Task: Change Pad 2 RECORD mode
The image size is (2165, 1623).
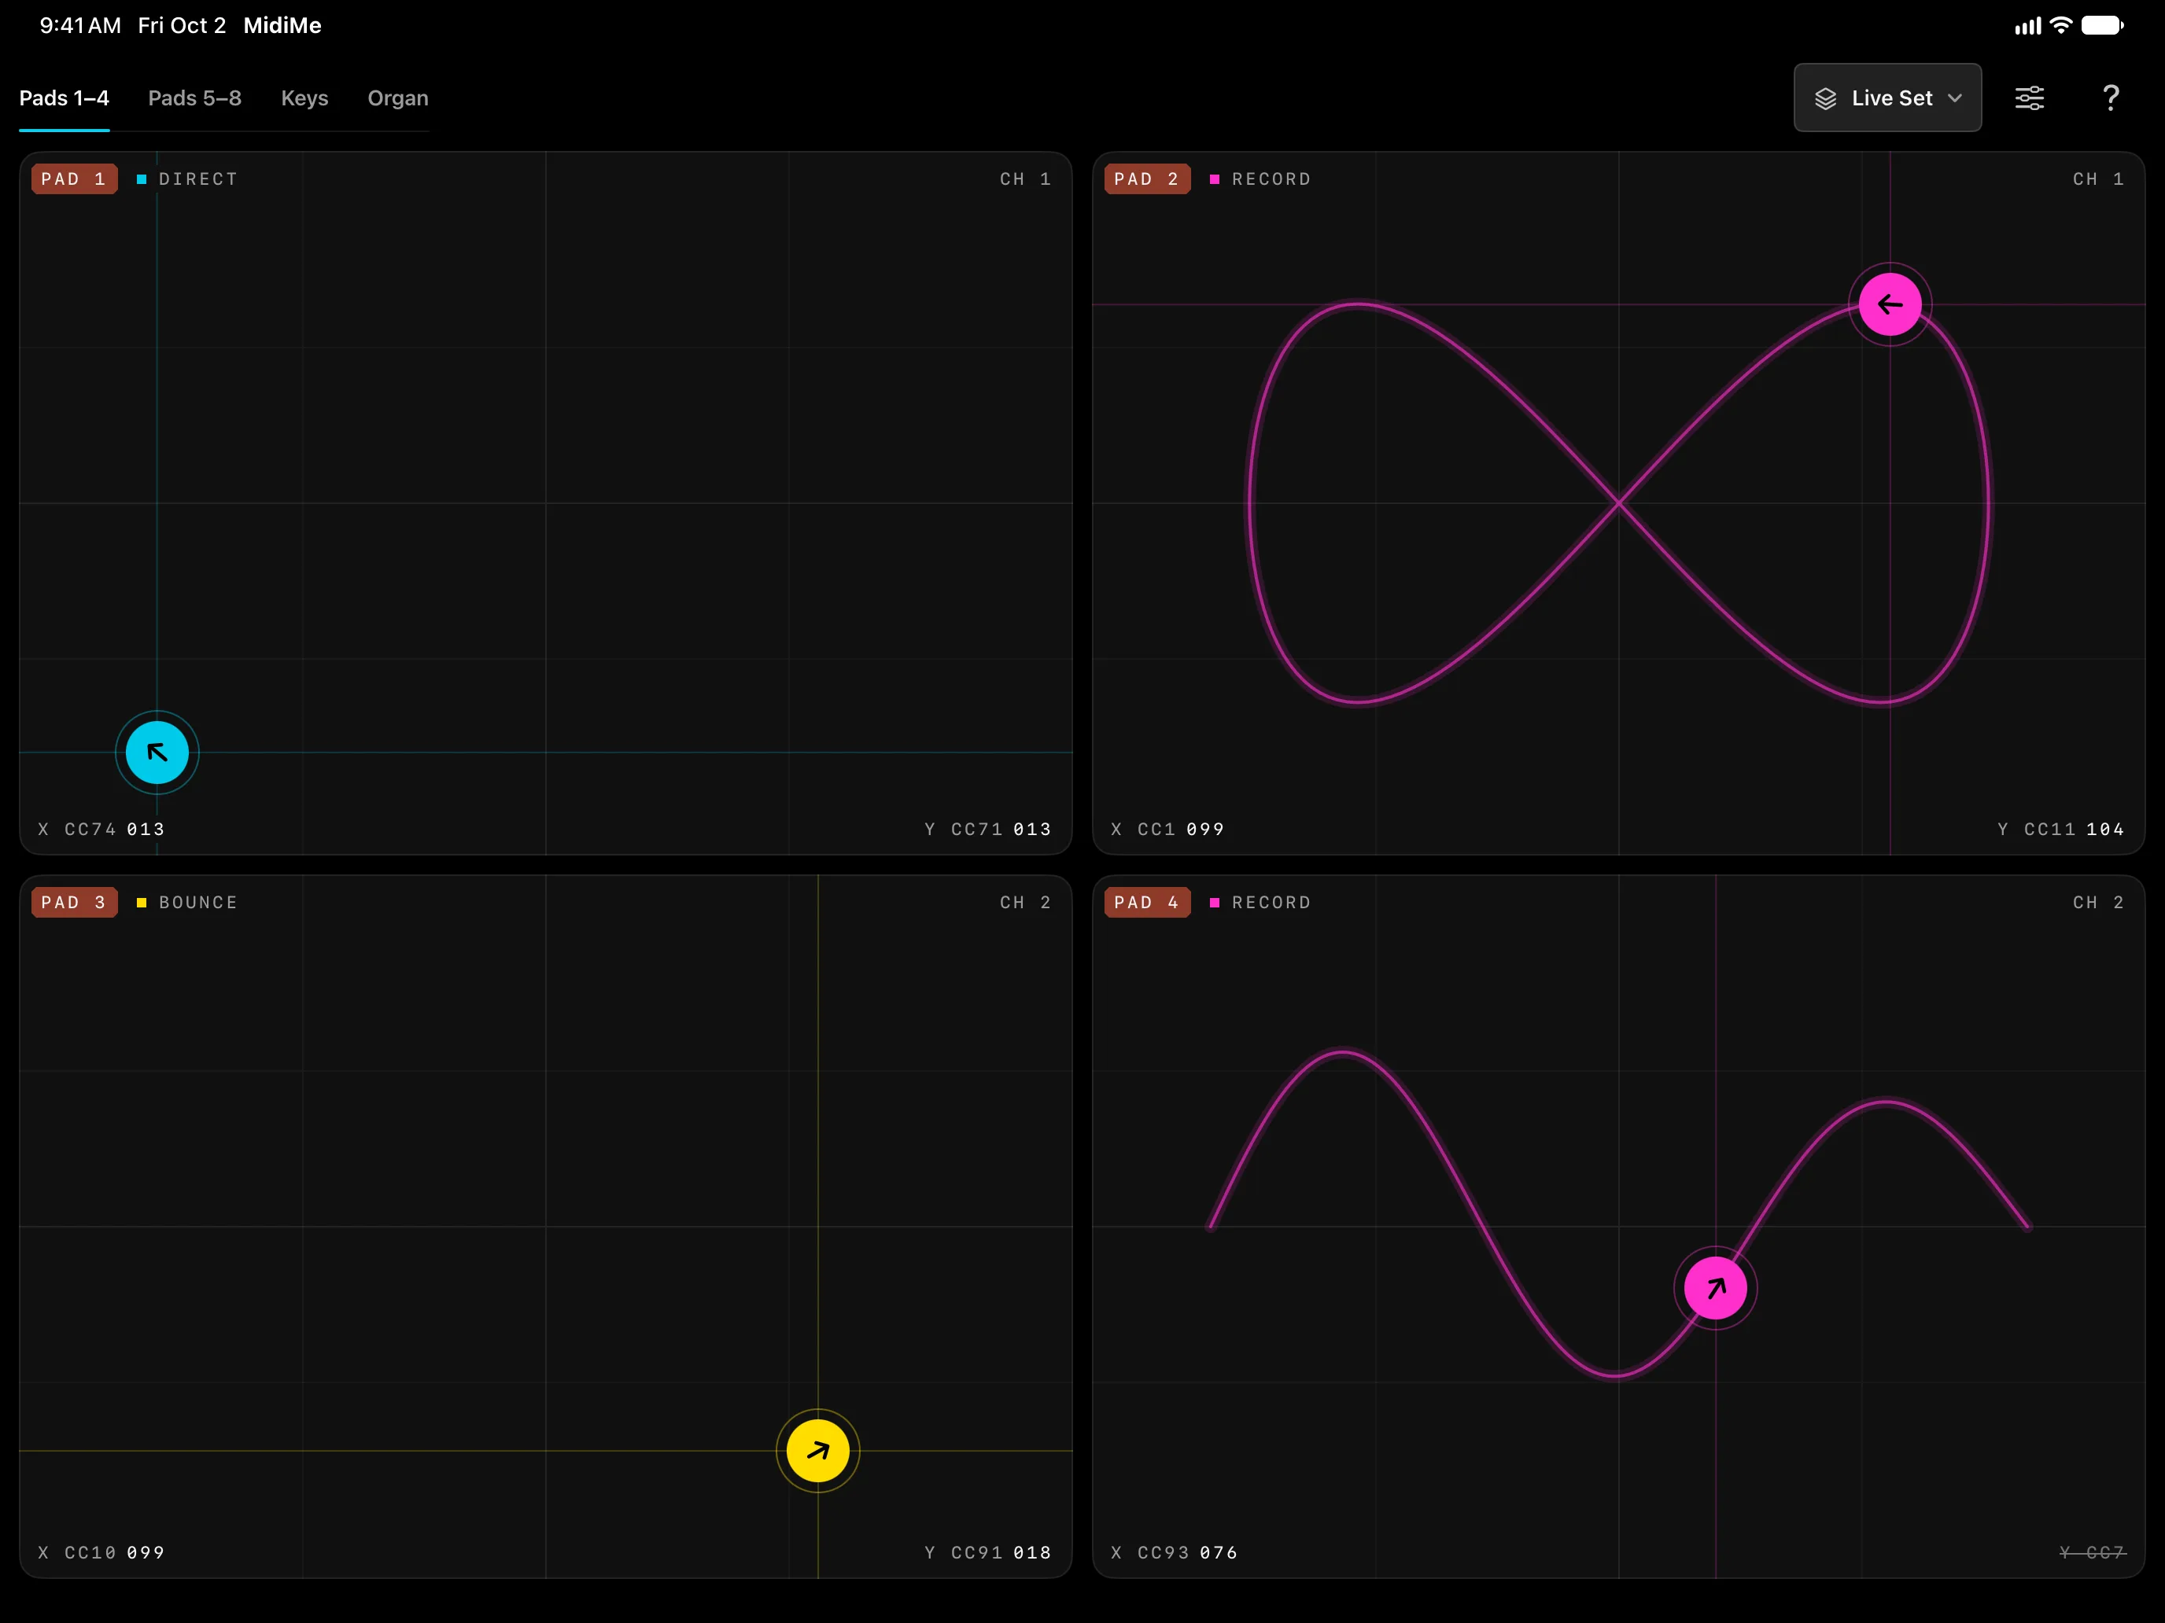Action: point(1260,179)
